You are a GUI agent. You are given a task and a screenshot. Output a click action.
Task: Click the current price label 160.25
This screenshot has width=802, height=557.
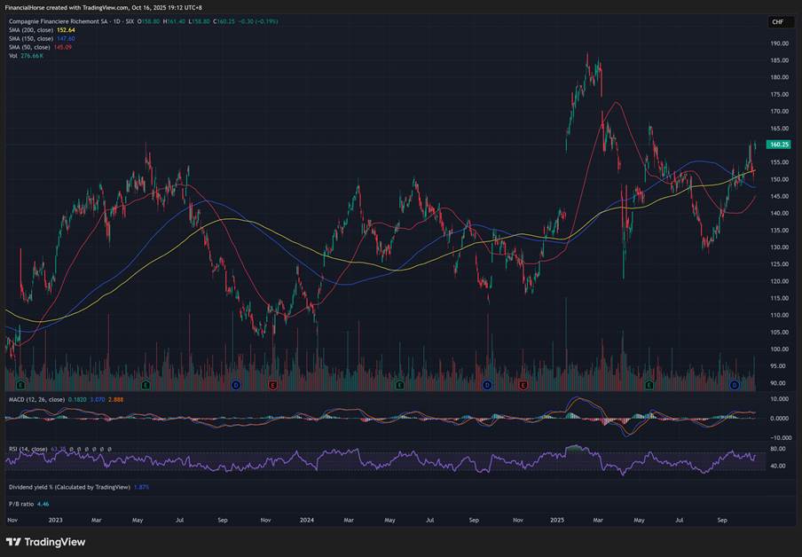tap(779, 144)
